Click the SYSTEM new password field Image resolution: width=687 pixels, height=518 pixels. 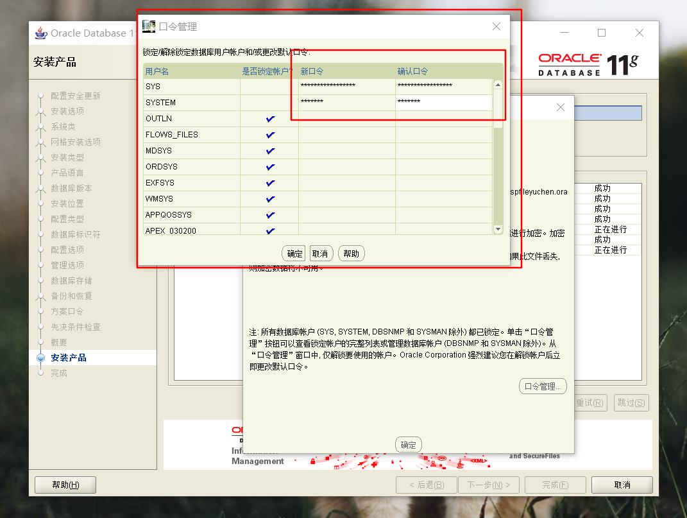pyautogui.click(x=346, y=103)
